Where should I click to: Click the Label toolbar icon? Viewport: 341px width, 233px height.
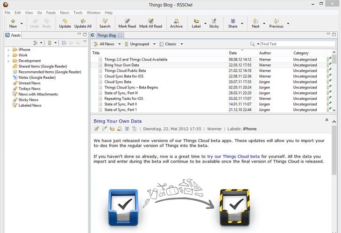pos(196,23)
